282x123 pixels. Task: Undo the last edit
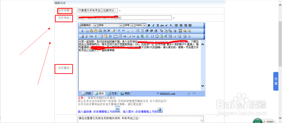119,31
